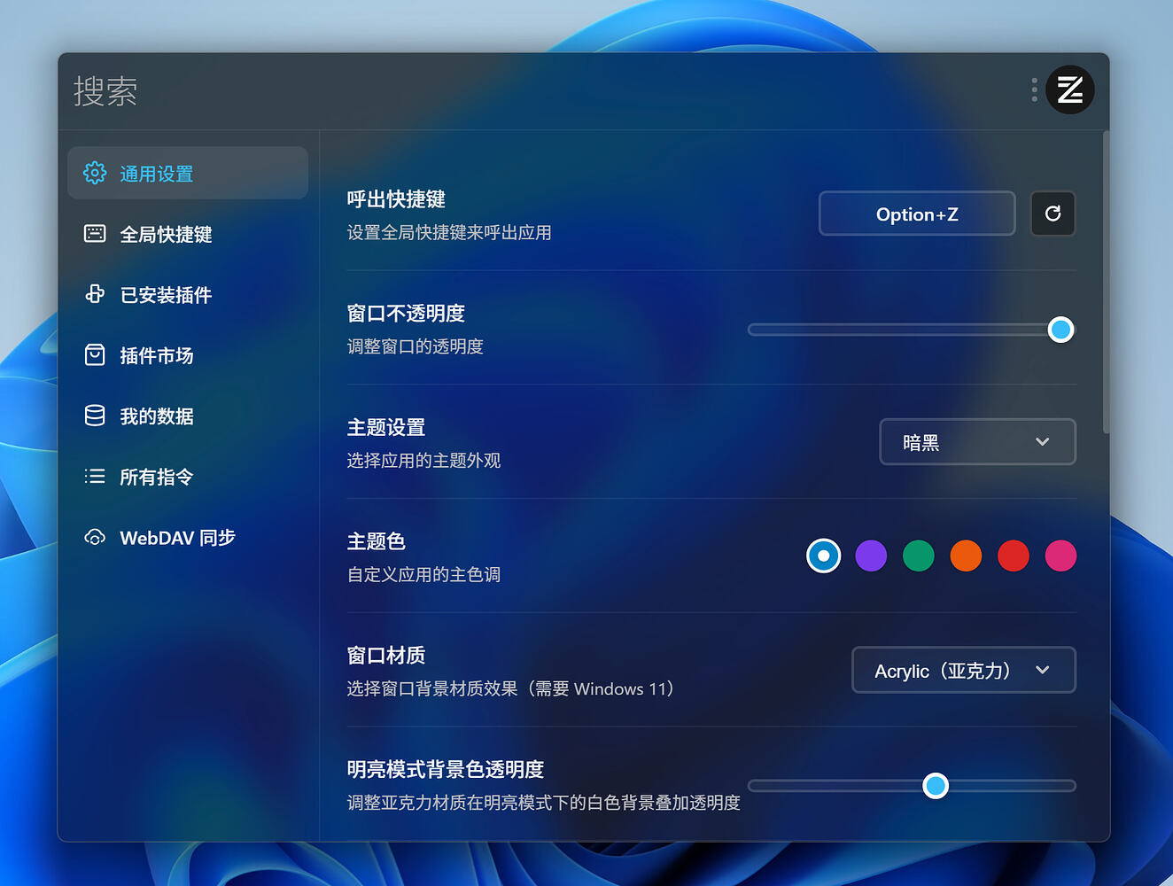
Task: Choose the green theme color
Action: tap(918, 556)
